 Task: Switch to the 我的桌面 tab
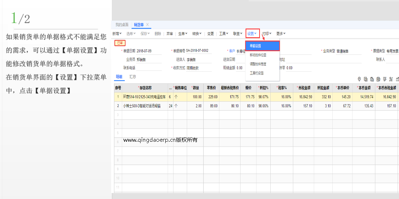[122, 25]
